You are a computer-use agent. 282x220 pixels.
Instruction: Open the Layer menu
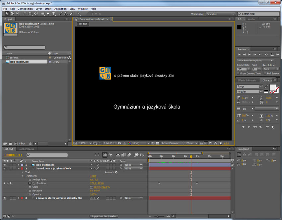point(39,9)
